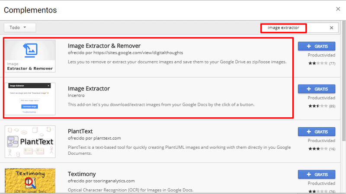The width and height of the screenshot is (346, 194).
Task: Open the Textimony add-on title
Action: 82,174
